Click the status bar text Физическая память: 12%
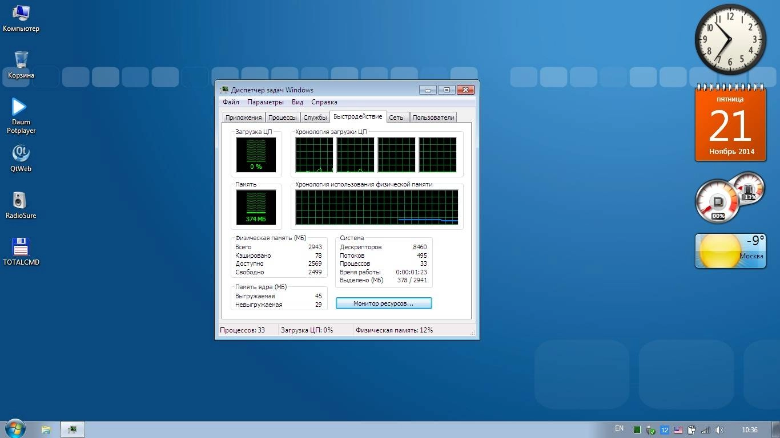The width and height of the screenshot is (780, 438). [x=394, y=330]
